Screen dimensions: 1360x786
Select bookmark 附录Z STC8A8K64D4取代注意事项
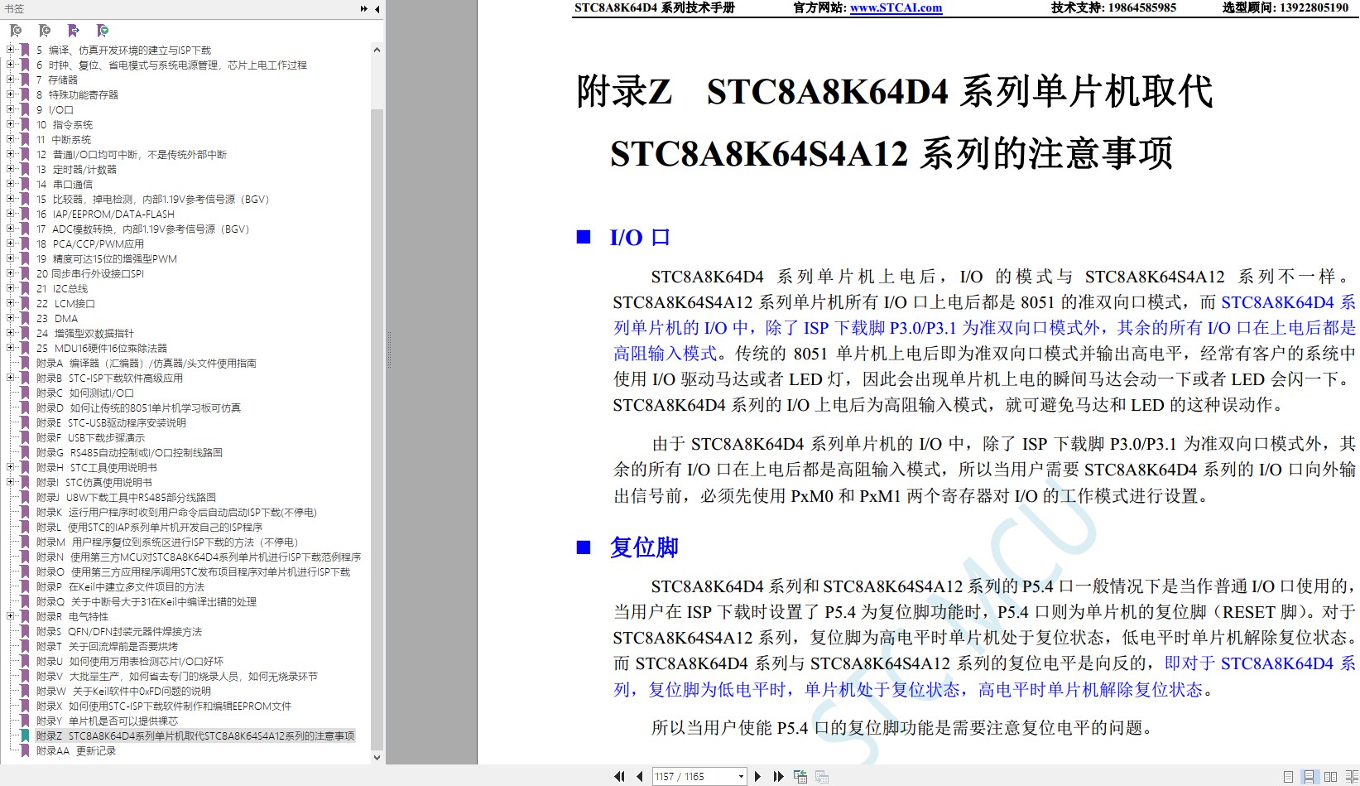(x=195, y=735)
